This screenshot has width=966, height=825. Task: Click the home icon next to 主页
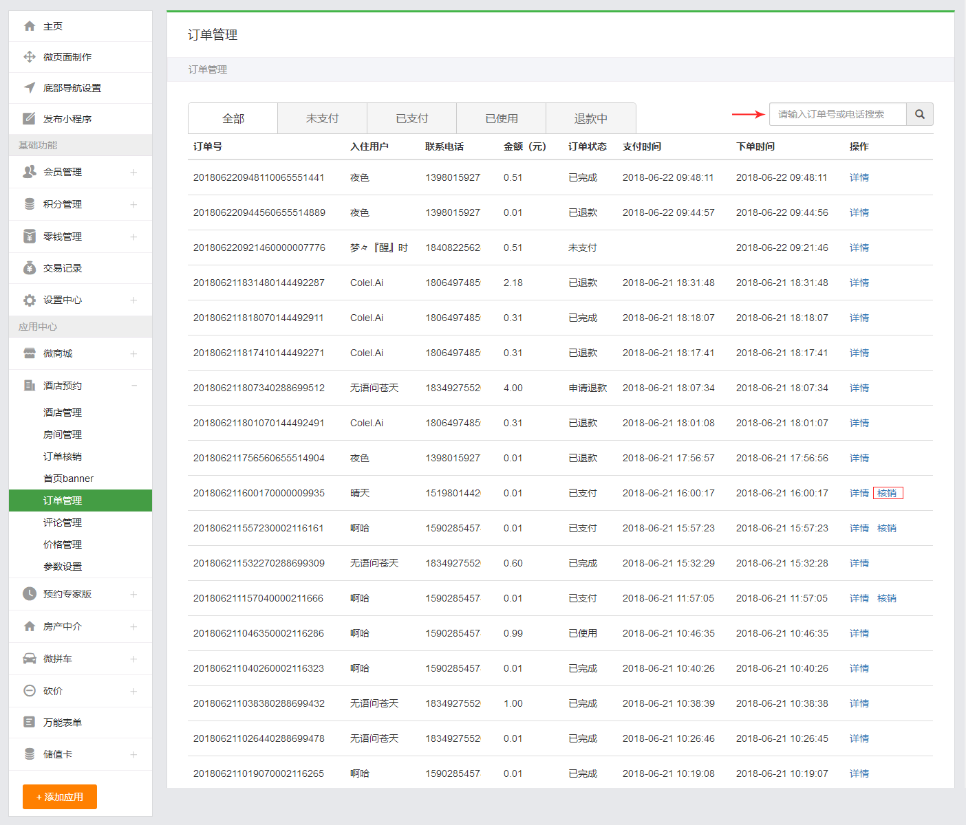pyautogui.click(x=30, y=26)
